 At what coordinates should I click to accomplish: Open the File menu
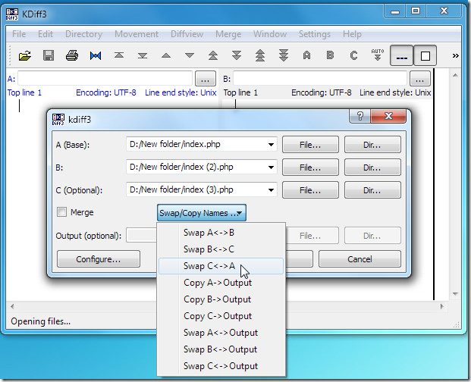click(19, 34)
